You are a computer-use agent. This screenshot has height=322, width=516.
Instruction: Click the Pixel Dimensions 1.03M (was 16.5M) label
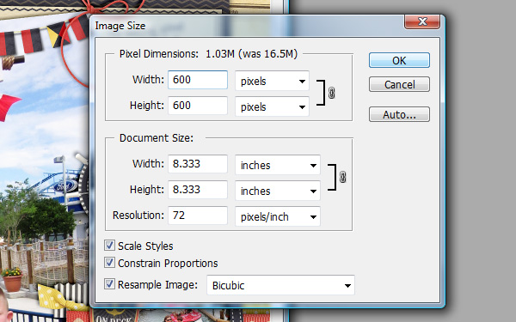208,54
